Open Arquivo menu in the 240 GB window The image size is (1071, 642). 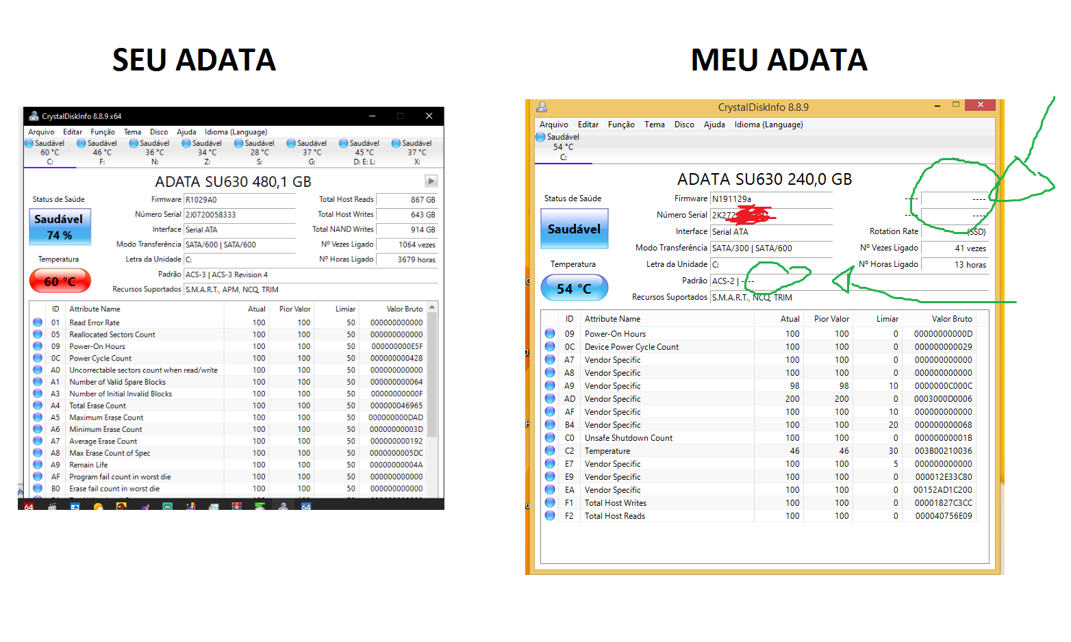pos(554,125)
